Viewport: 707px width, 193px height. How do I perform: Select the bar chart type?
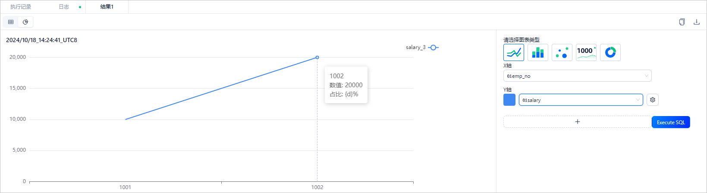point(538,52)
